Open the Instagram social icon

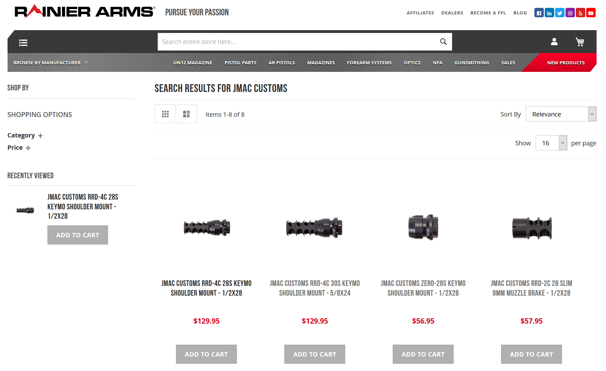pos(570,13)
